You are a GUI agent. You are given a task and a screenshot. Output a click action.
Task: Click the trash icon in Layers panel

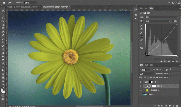coord(177,105)
